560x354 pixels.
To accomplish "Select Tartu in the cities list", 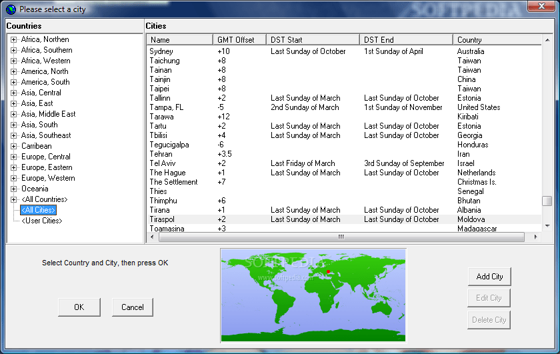I will 158,126.
